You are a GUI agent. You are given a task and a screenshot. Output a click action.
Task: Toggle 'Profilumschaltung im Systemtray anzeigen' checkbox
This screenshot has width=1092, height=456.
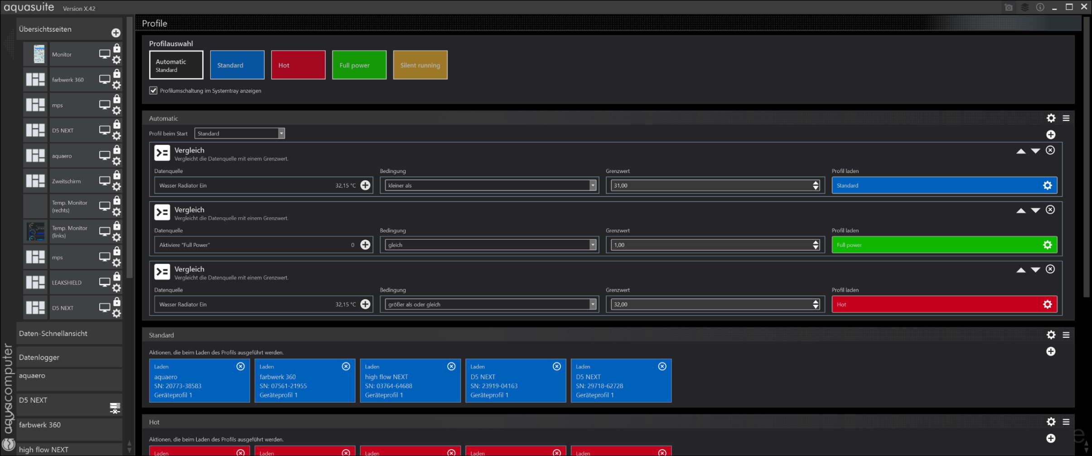(x=153, y=91)
